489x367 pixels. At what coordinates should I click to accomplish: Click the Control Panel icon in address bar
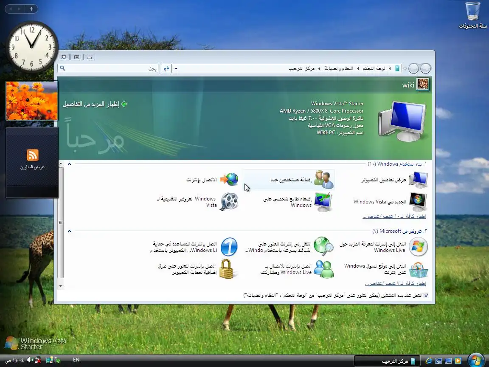(x=397, y=68)
